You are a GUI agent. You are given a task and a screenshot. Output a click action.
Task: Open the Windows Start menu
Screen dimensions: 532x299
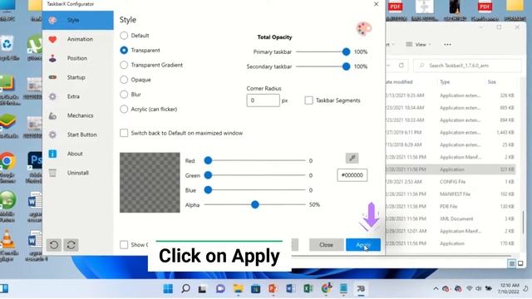168,288
